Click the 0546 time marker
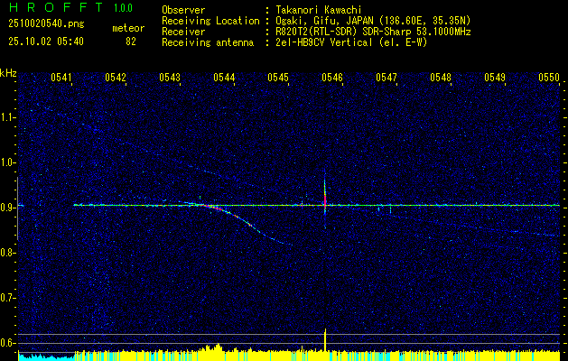 (332, 77)
